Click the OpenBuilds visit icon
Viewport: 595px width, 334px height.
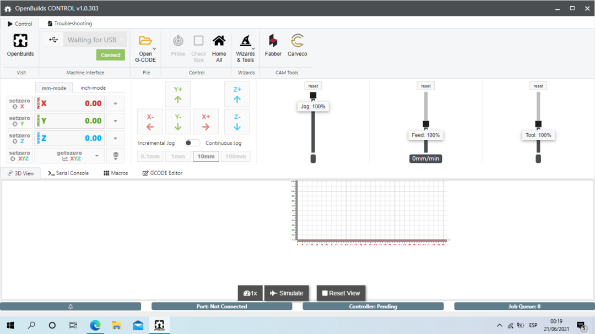20,42
